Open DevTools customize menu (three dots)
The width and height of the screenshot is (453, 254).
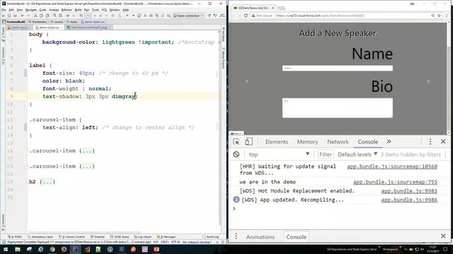430,141
